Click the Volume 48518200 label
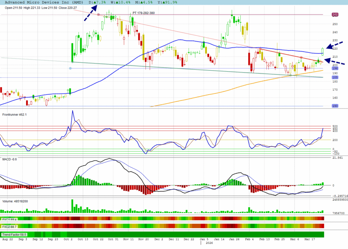 tap(15, 201)
